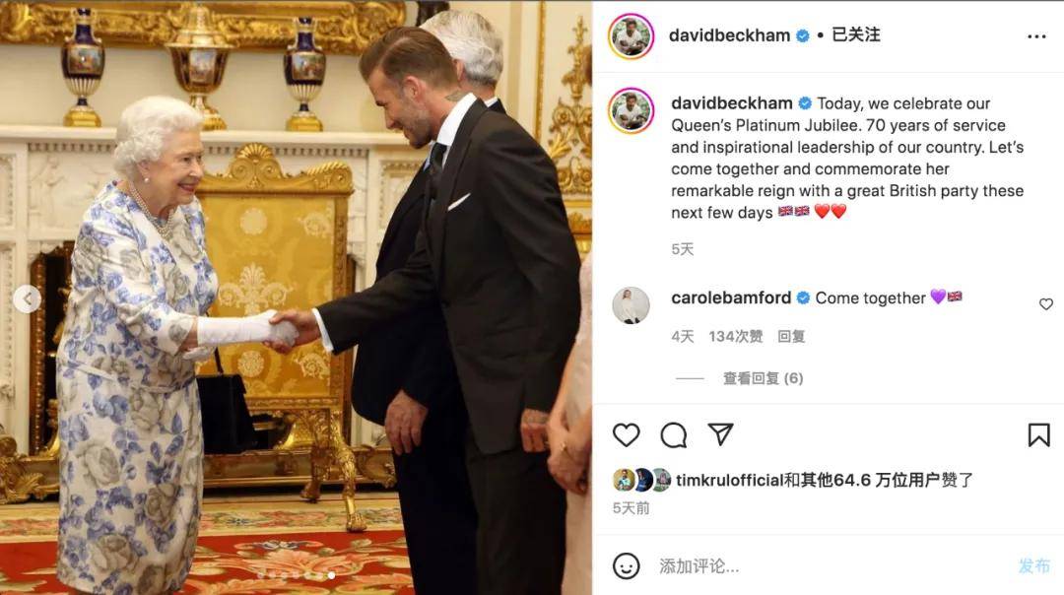Viewport: 1064px width, 595px height.
Task: Like carolebamford's comment heart
Action: (x=1045, y=304)
